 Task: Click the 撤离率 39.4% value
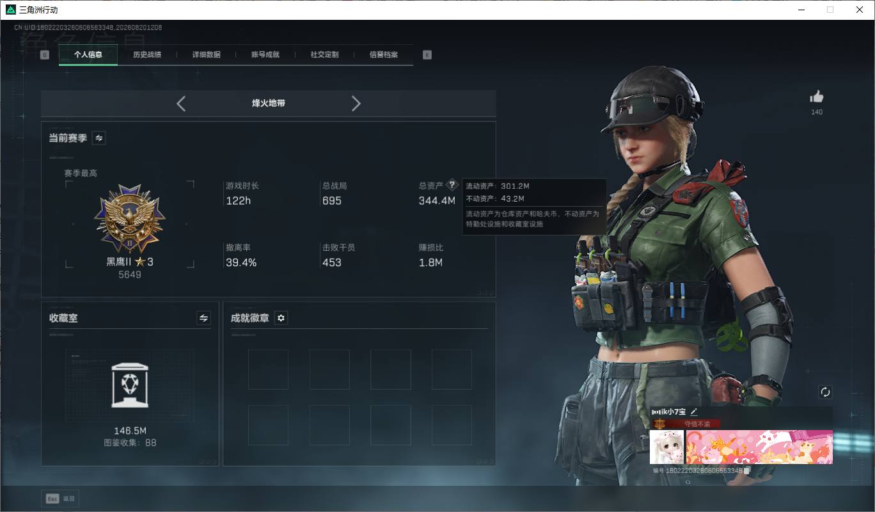tap(241, 262)
